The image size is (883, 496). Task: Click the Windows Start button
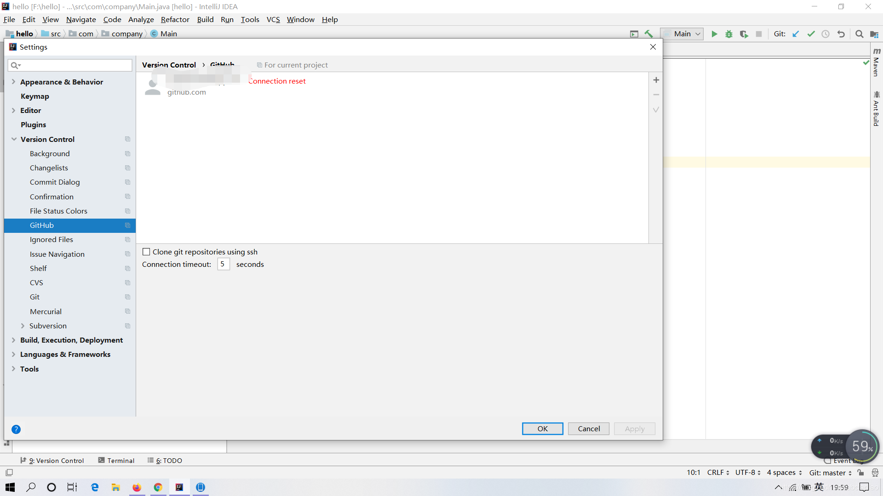click(x=10, y=487)
